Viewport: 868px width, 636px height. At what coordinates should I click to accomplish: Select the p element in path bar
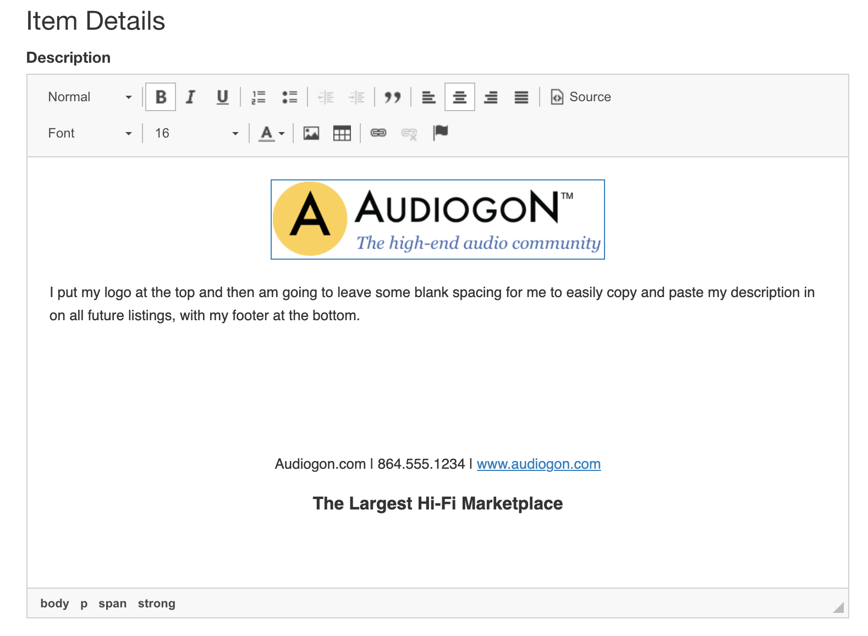tap(84, 604)
